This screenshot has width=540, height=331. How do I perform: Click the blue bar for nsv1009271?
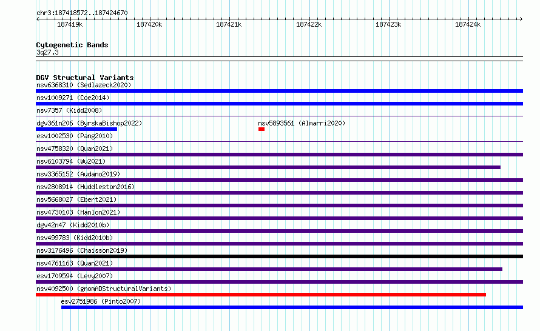[x=279, y=104]
